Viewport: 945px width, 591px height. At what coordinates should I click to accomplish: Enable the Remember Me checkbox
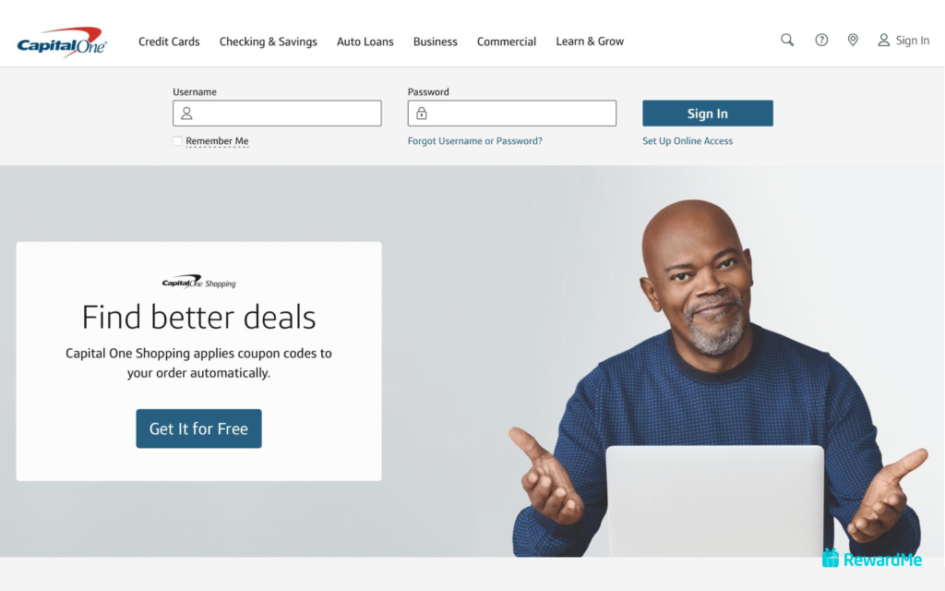(177, 140)
